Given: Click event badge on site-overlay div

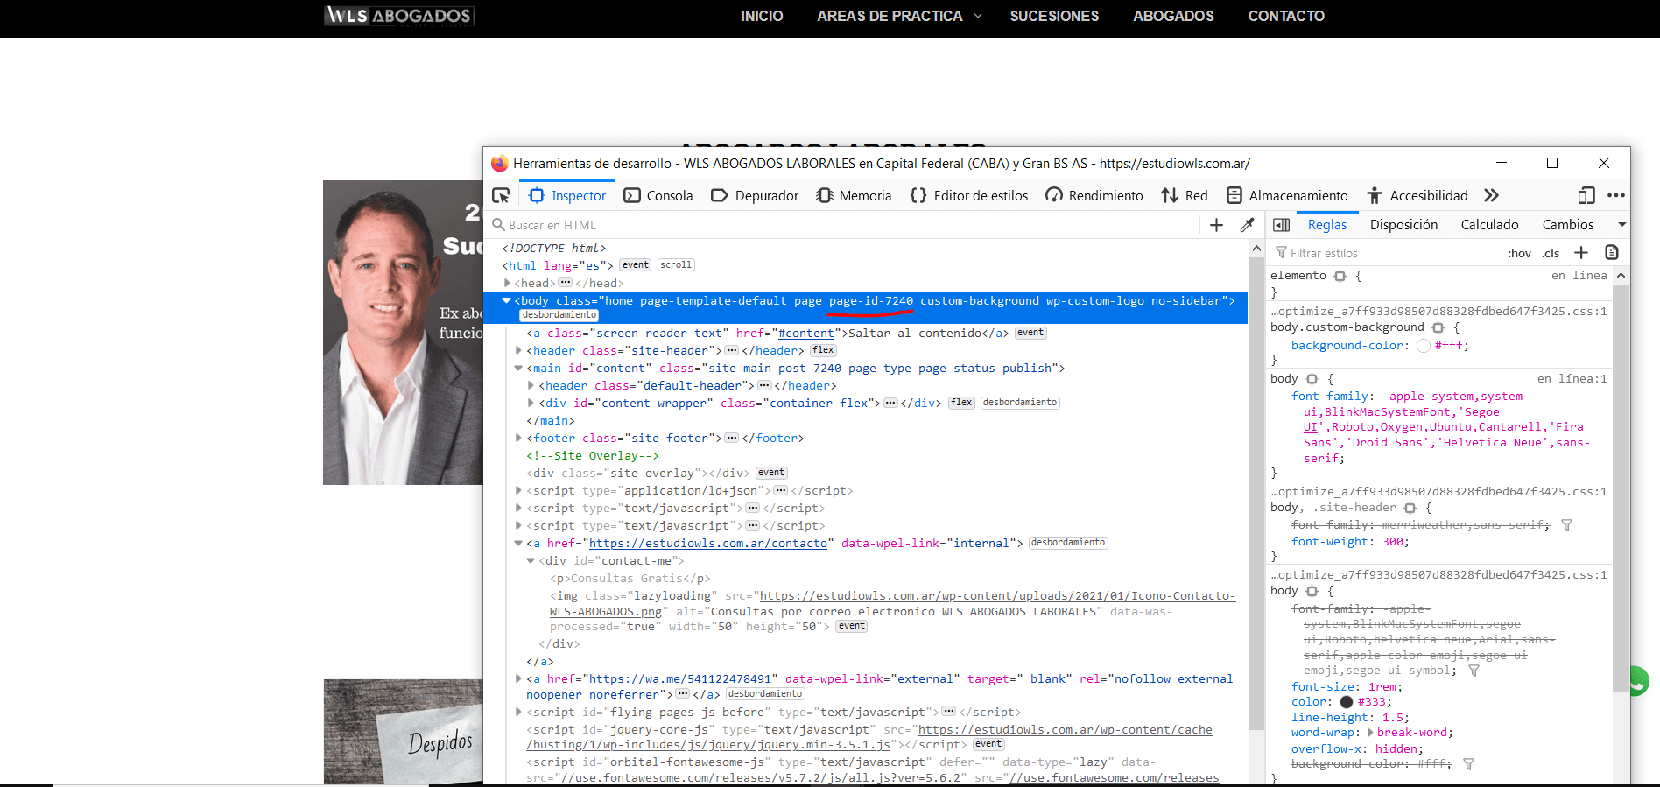Looking at the screenshot, I should tap(771, 473).
